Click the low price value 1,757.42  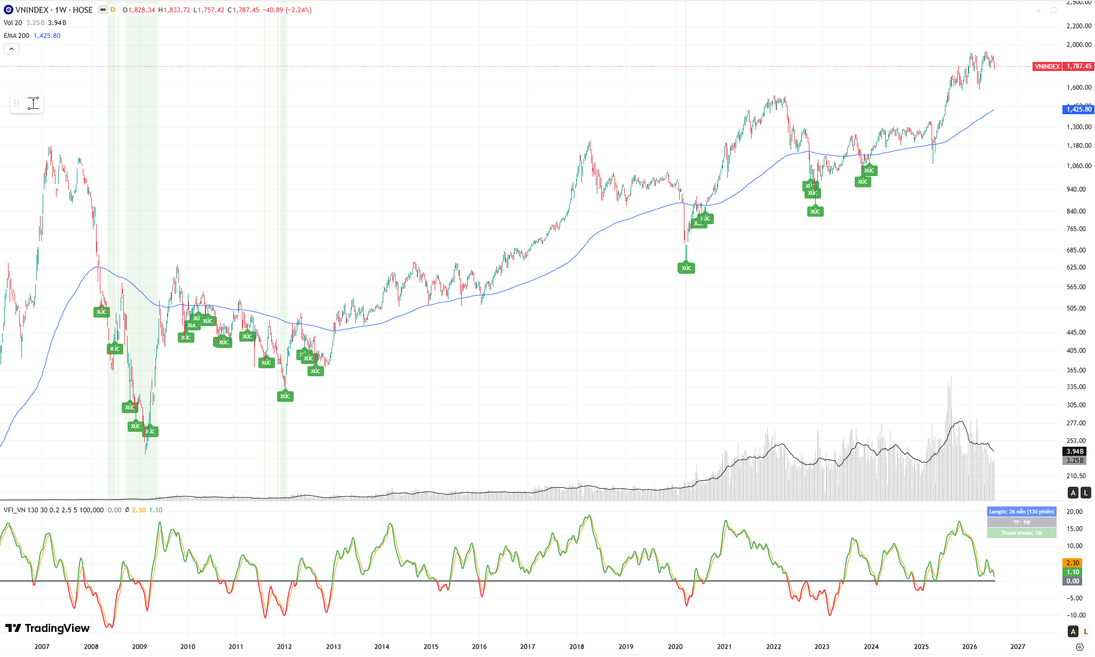point(211,10)
